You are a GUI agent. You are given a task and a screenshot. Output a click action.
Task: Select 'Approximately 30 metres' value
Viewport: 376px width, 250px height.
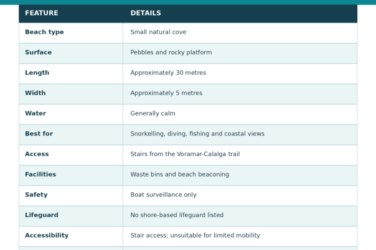[x=168, y=73]
